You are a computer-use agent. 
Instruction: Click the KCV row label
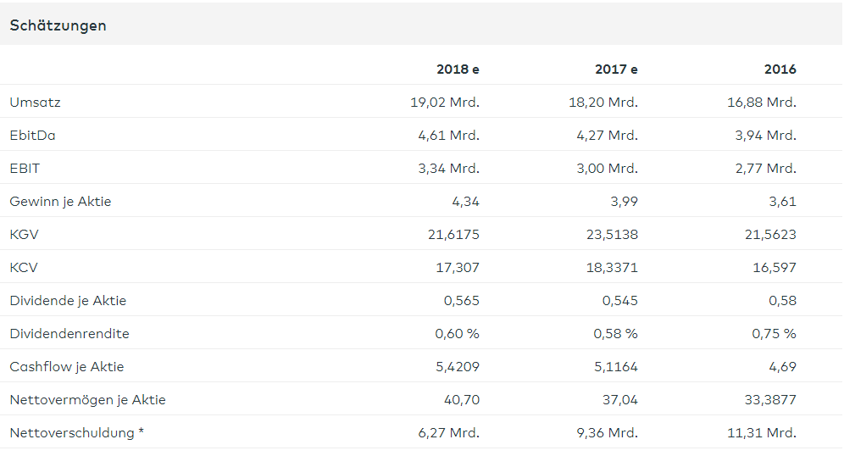click(x=24, y=268)
